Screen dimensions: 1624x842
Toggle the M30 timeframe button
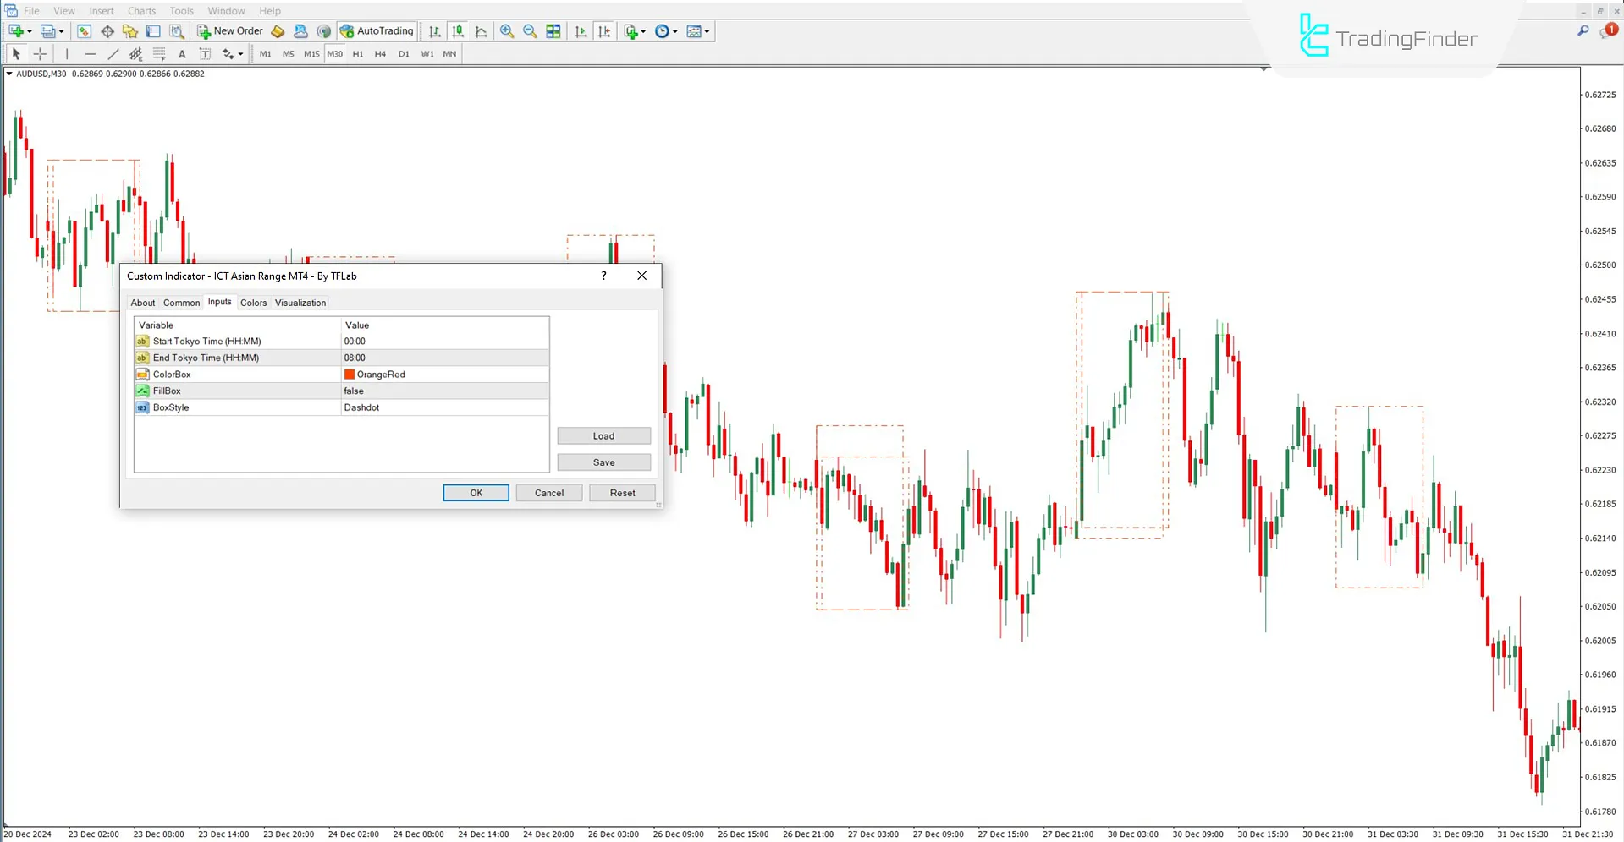(x=335, y=54)
